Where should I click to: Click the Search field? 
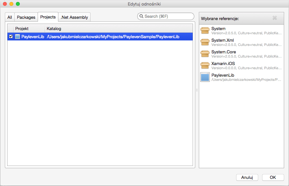165,16
